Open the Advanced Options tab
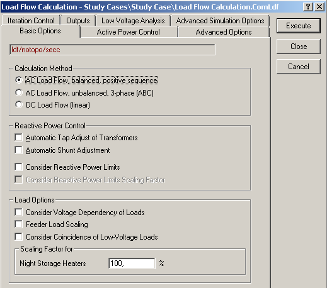This screenshot has height=288, width=327. click(x=224, y=32)
